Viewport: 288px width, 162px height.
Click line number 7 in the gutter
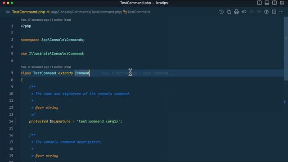point(12,73)
